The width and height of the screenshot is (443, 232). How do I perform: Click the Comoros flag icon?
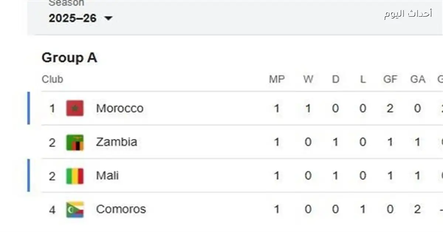75,209
